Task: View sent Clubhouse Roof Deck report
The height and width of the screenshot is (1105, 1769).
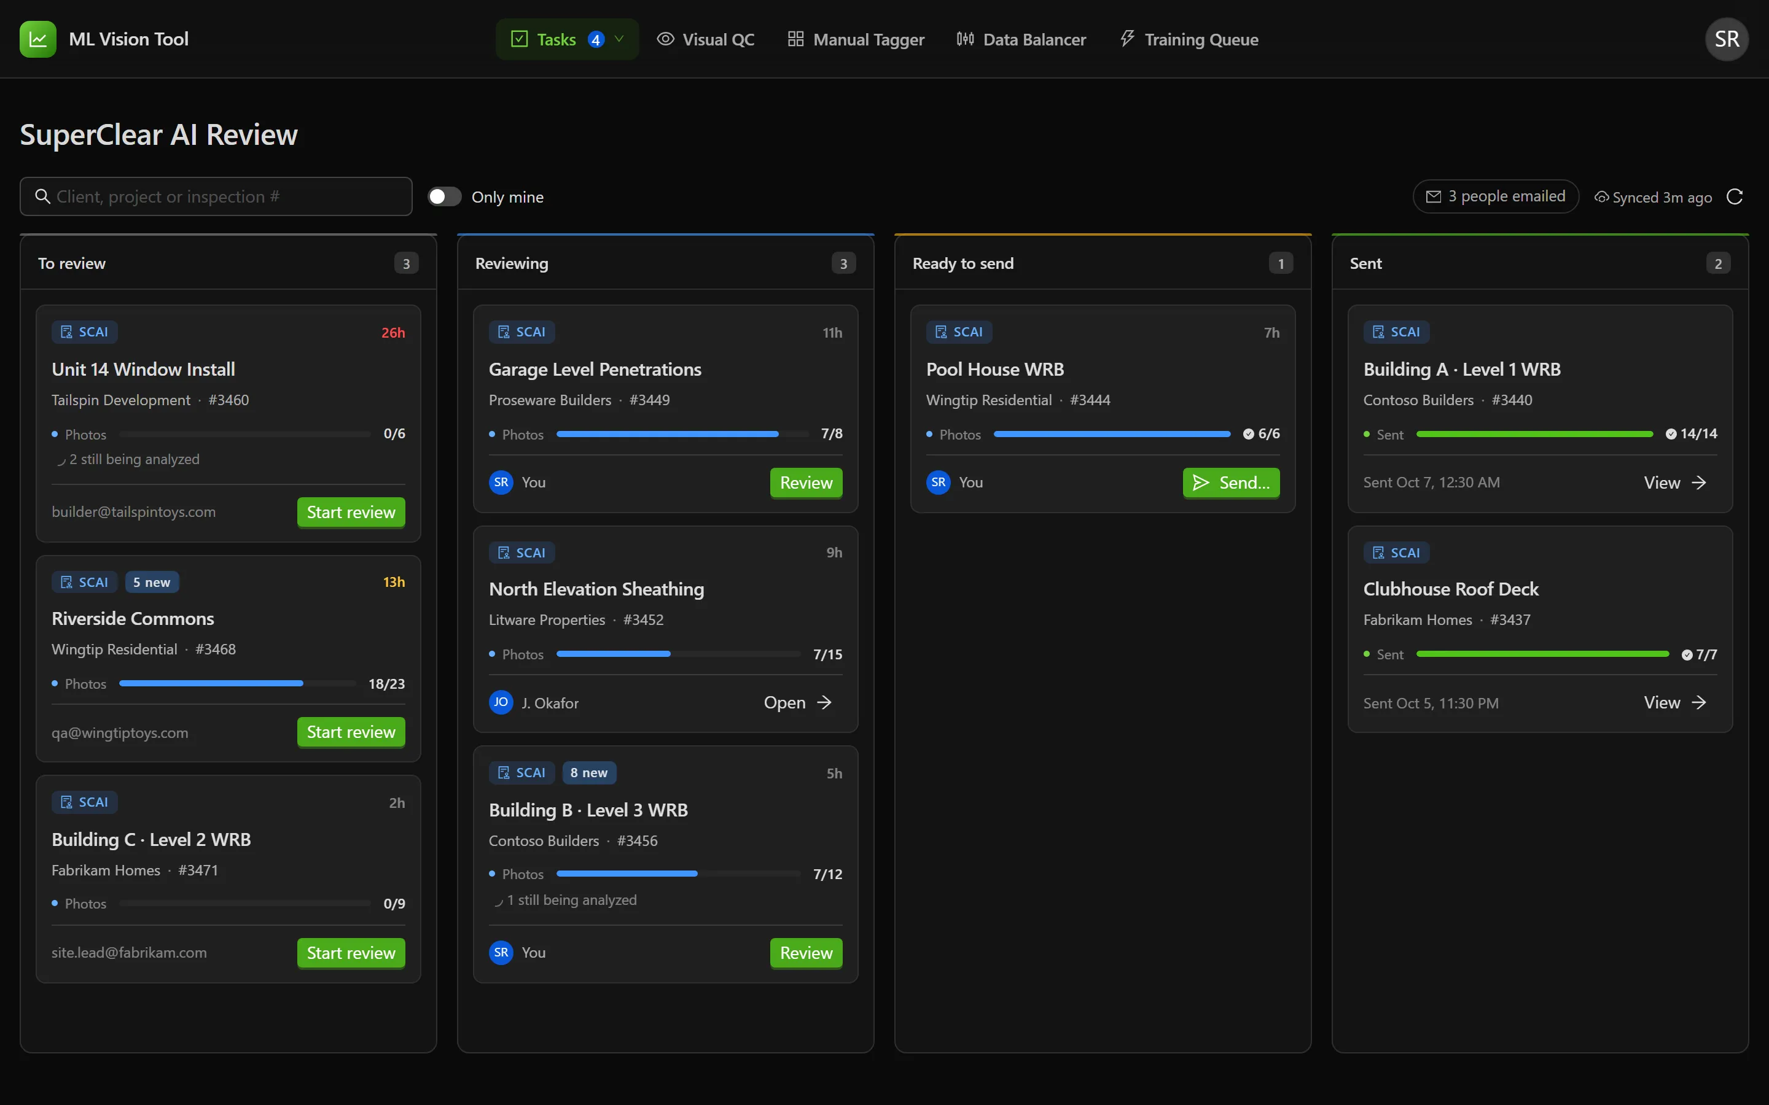Action: pyautogui.click(x=1674, y=702)
